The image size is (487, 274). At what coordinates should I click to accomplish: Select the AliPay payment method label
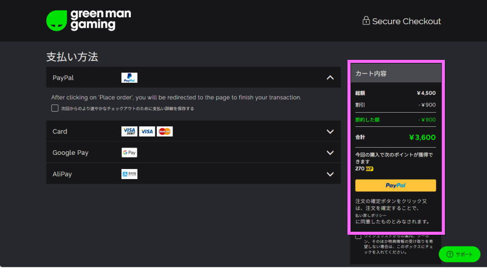pos(62,174)
